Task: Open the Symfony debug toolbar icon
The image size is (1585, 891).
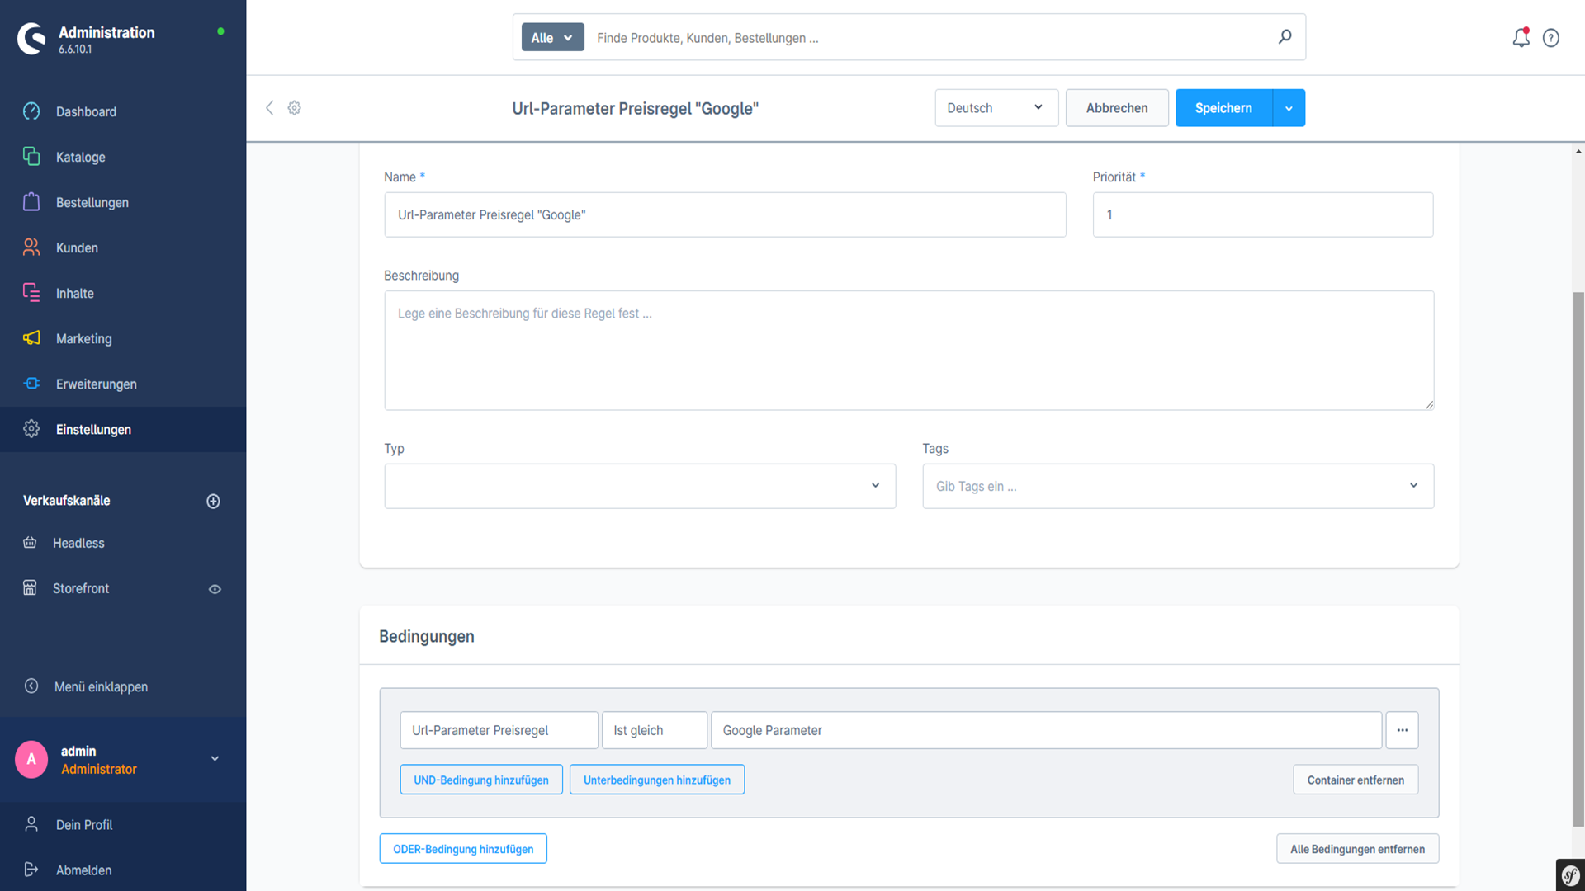Action: pos(1570,875)
